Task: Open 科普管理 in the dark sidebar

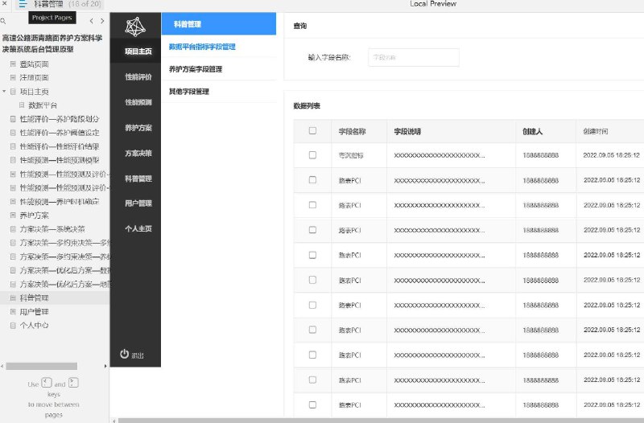Action: (138, 179)
